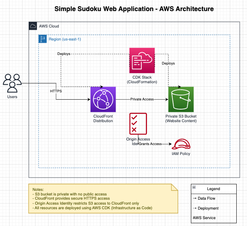Select the CDK Stack CloudFormation icon
247x226 pixels.
pyautogui.click(x=142, y=60)
